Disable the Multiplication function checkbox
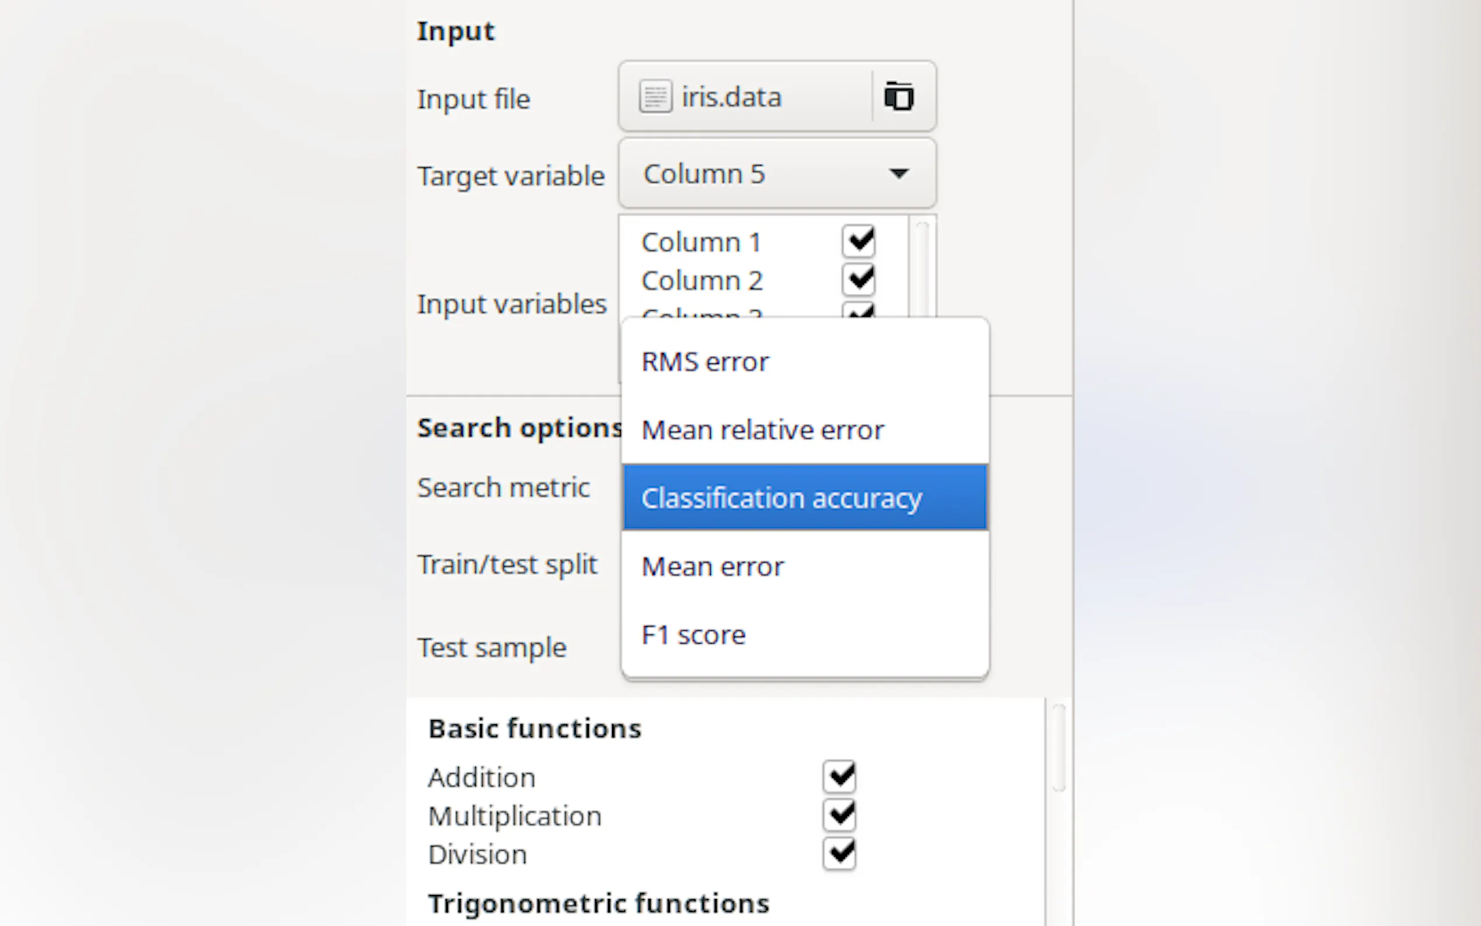The width and height of the screenshot is (1481, 926). tap(839, 815)
